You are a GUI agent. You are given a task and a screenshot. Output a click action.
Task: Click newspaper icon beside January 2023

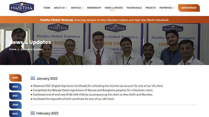33,78
